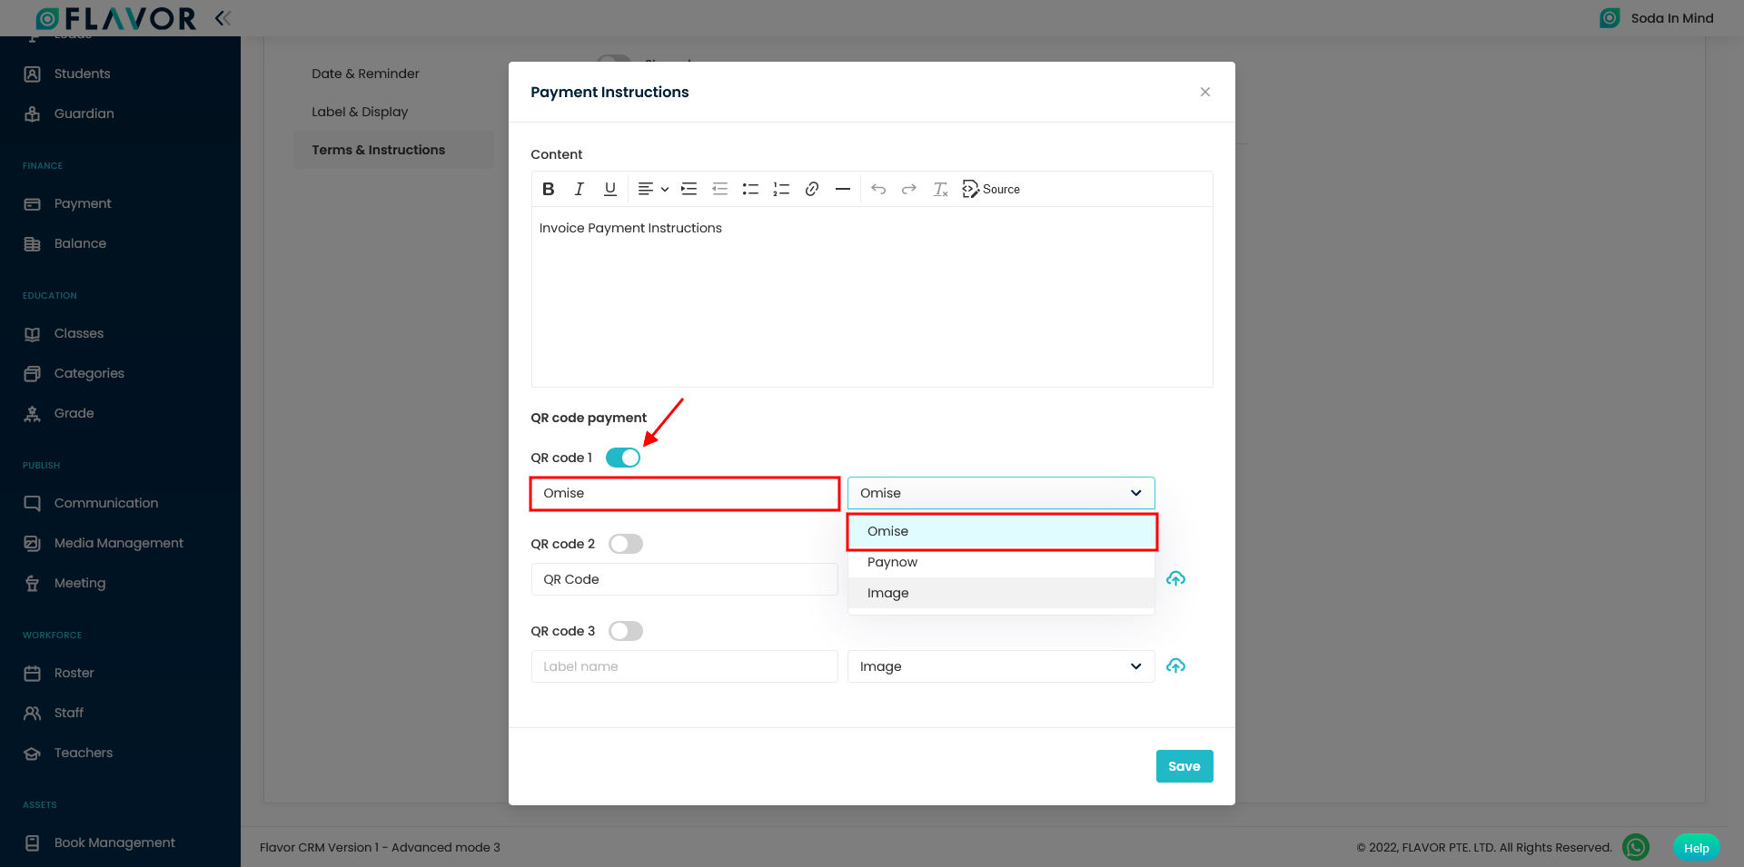The height and width of the screenshot is (867, 1744).
Task: Apply bold formatting in editor toolbar
Action: click(548, 189)
